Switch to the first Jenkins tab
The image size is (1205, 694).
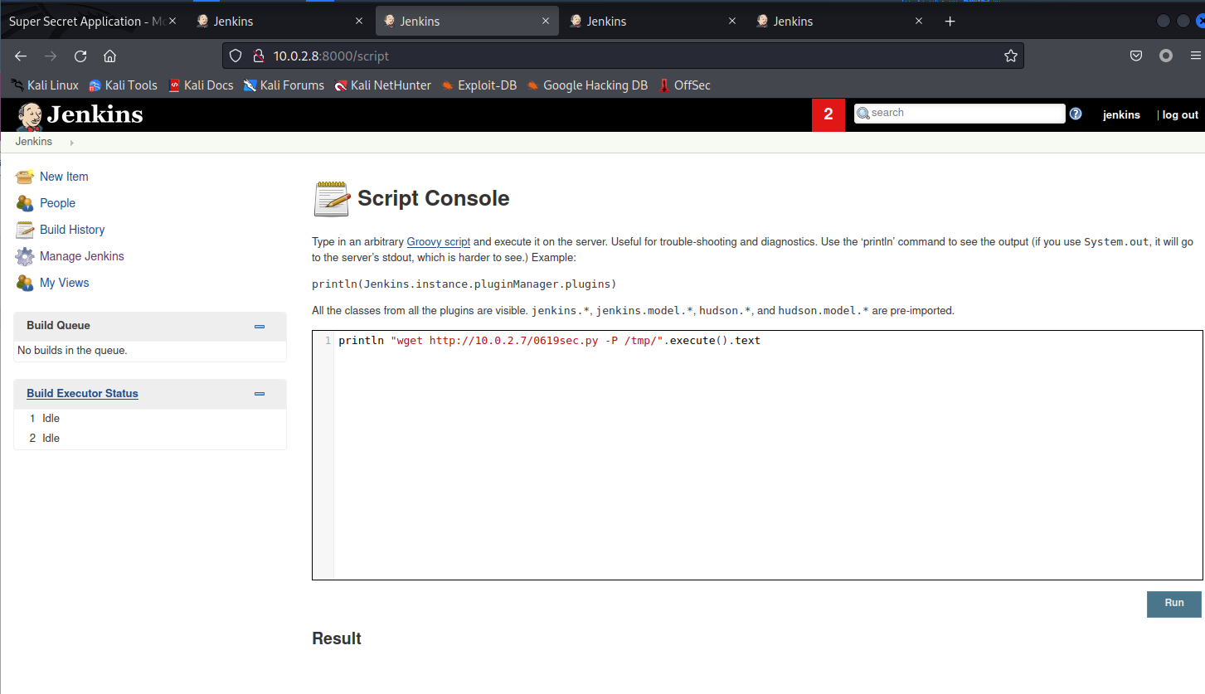tap(281, 22)
